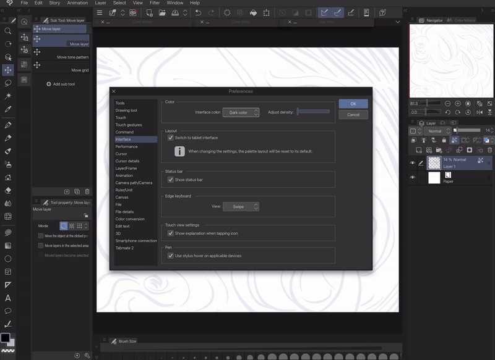
Task: Click the OK button
Action: tap(353, 104)
